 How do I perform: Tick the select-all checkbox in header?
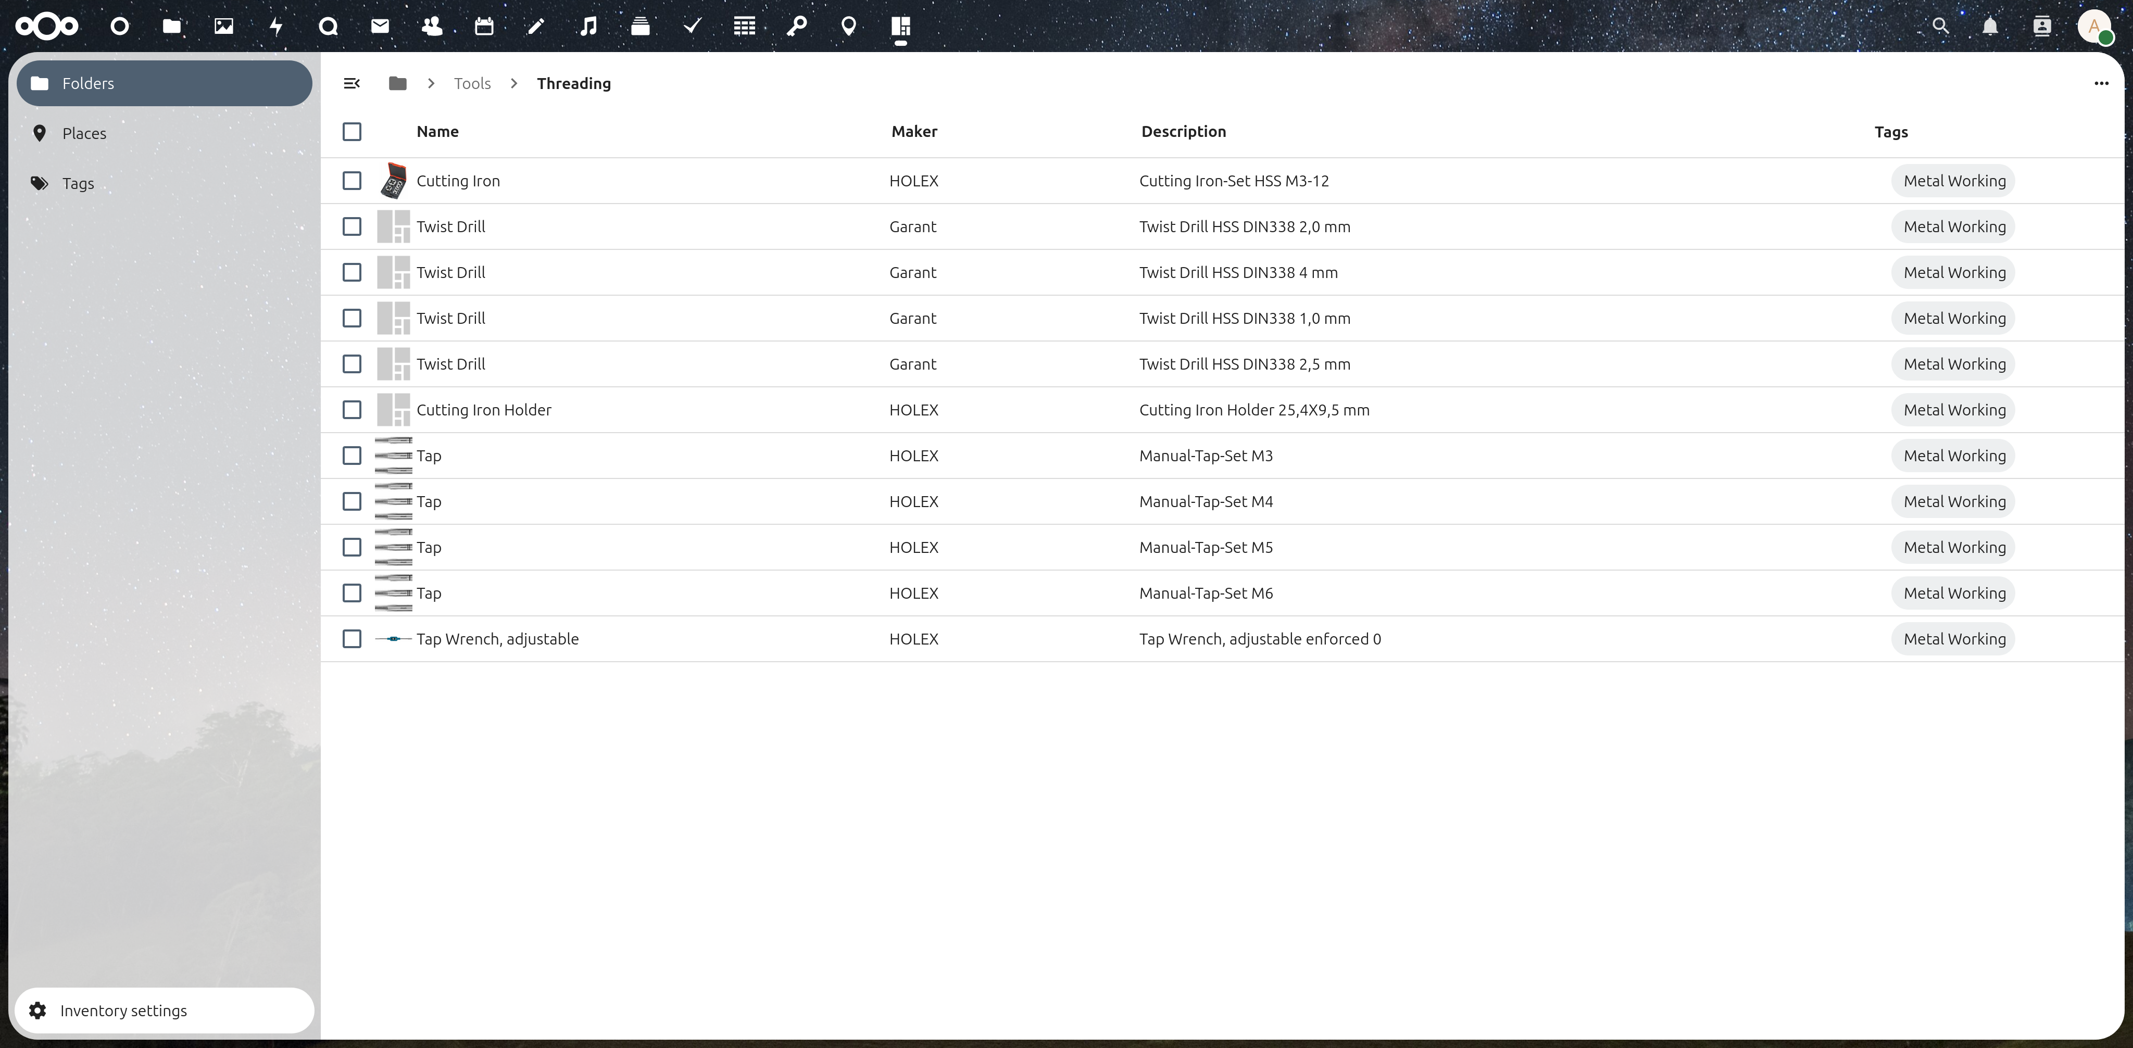[x=352, y=132]
